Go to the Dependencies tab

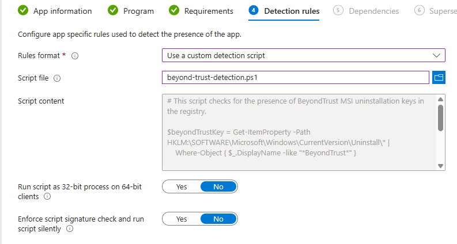[366, 11]
